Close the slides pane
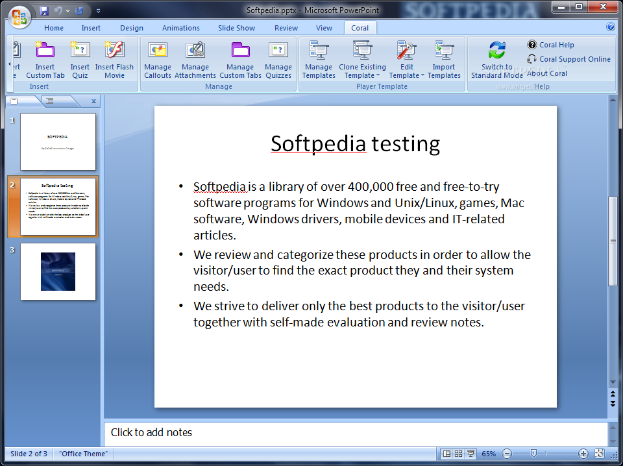Screen dimensions: 623x466 click(93, 101)
